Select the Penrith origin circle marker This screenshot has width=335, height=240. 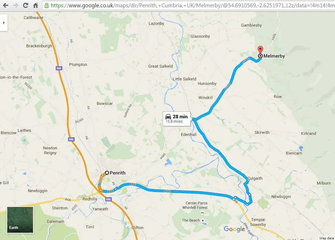pyautogui.click(x=107, y=173)
